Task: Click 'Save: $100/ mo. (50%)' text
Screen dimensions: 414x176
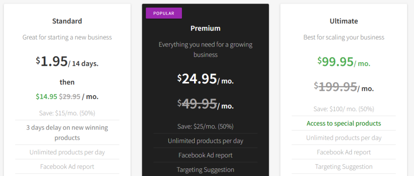Action: point(344,109)
